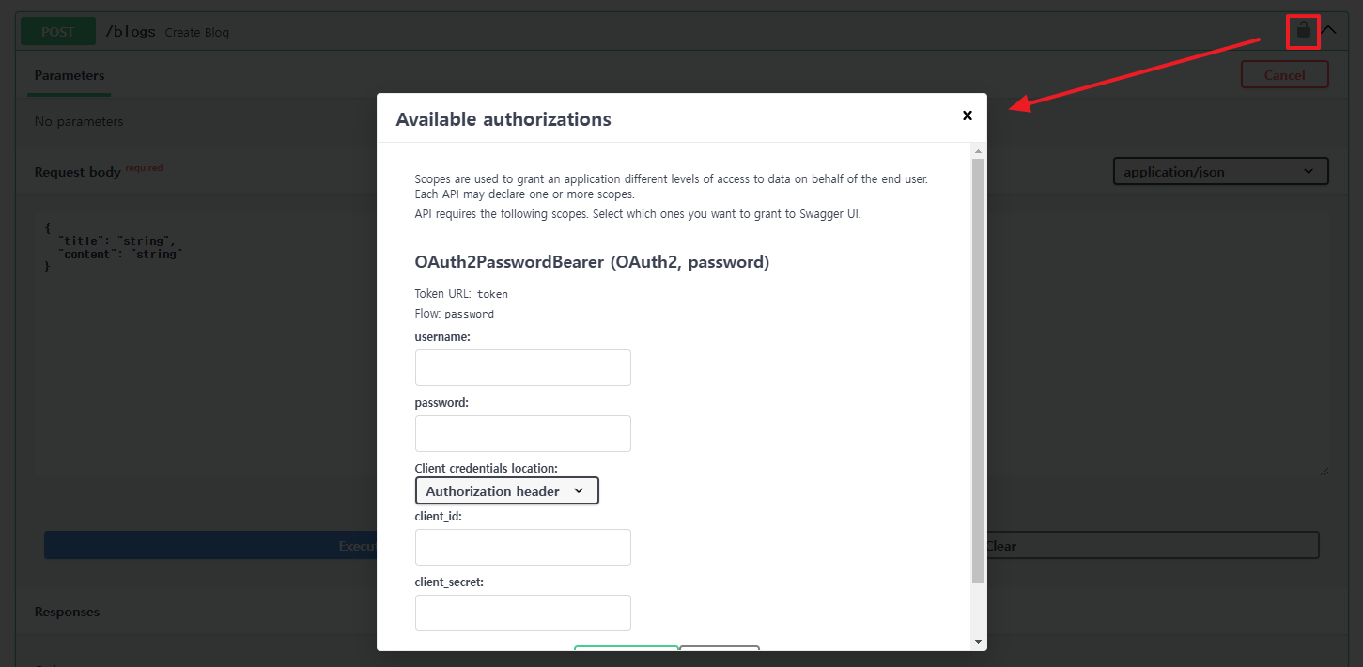Select the Parameters tab
This screenshot has width=1363, height=667.
click(70, 75)
